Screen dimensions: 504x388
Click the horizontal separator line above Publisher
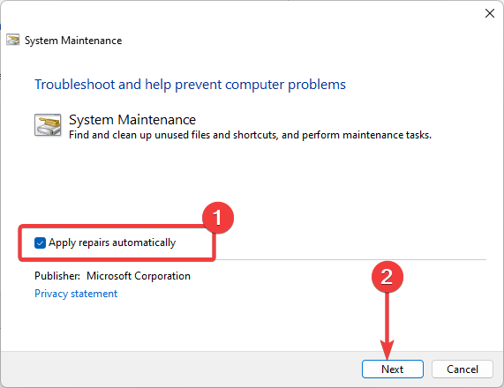point(350,259)
